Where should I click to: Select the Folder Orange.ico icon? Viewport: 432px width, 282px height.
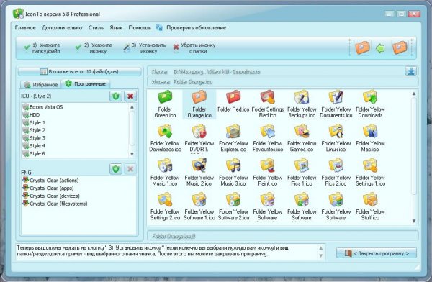tap(199, 104)
